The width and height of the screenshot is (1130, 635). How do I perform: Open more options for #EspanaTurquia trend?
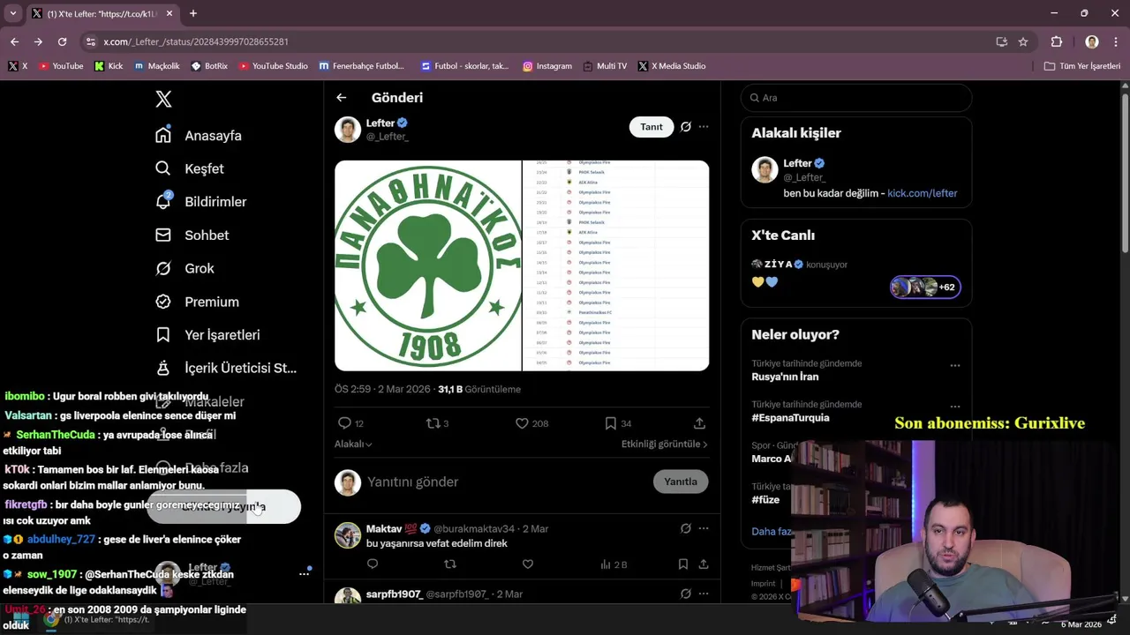pyautogui.click(x=954, y=407)
